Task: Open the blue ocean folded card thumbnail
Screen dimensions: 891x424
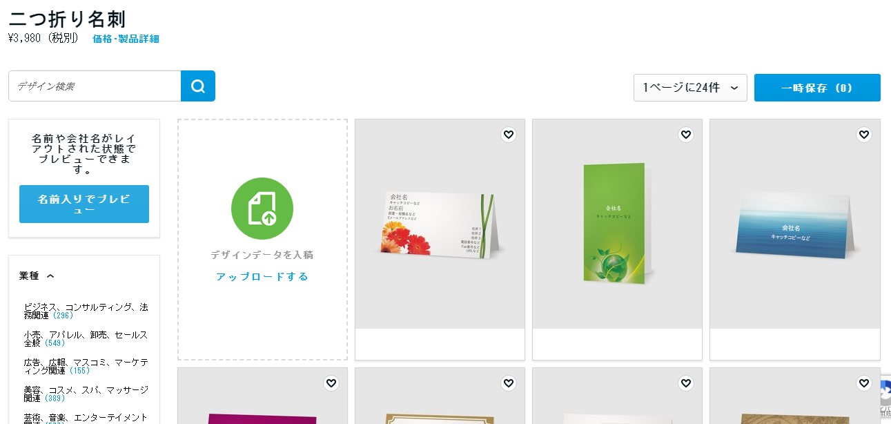Action: click(x=795, y=224)
